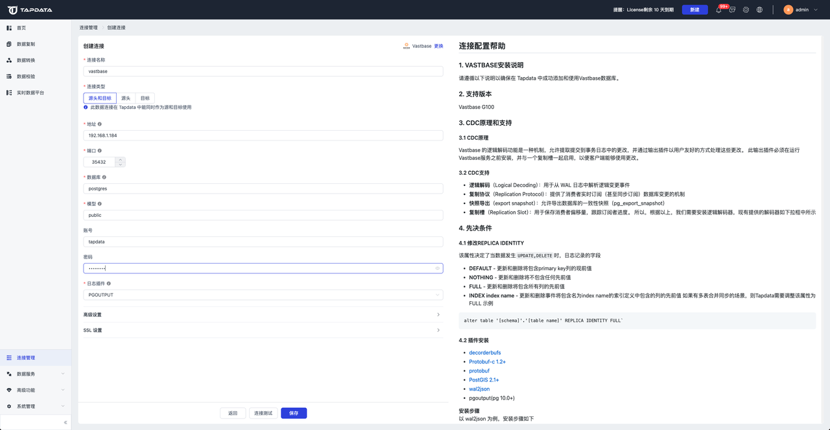
Task: Expand the 高级设置 section
Action: pyautogui.click(x=263, y=315)
